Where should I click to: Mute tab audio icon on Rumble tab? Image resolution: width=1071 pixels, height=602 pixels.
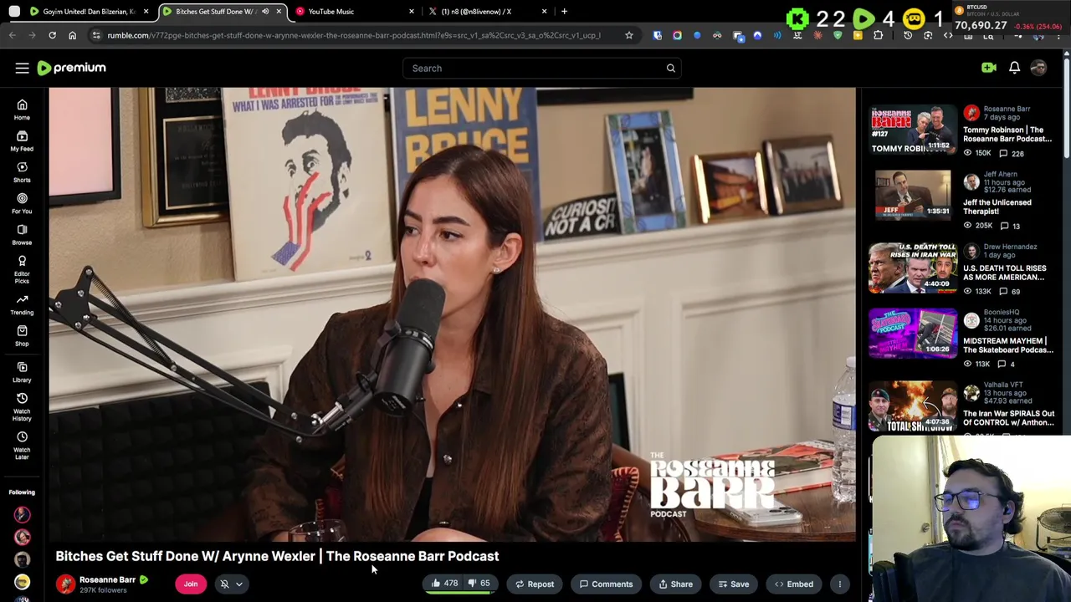265,12
